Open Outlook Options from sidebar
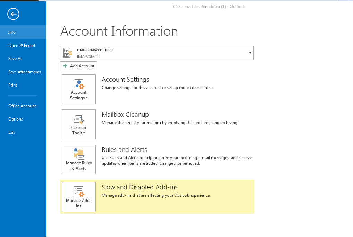The image size is (353, 237). click(16, 119)
